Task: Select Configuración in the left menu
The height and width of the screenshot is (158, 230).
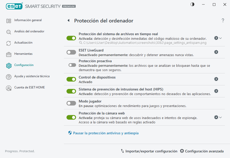Action: [x=24, y=65]
